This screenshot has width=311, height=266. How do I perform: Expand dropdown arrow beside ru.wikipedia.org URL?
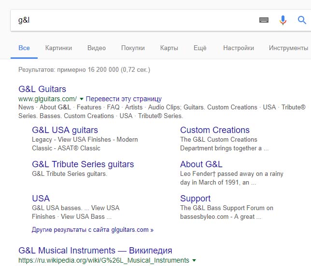pyautogui.click(x=194, y=260)
